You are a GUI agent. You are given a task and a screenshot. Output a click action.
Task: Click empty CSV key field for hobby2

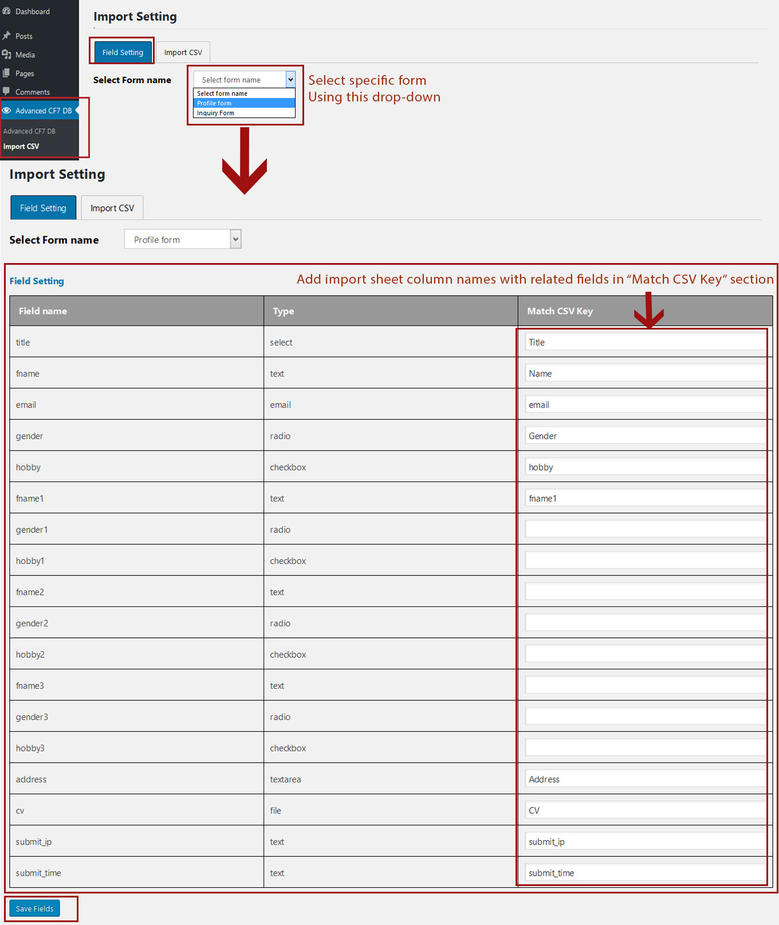tap(646, 654)
